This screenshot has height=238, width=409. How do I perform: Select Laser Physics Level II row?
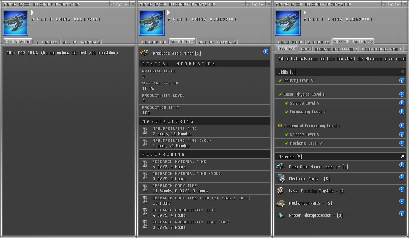click(x=340, y=95)
